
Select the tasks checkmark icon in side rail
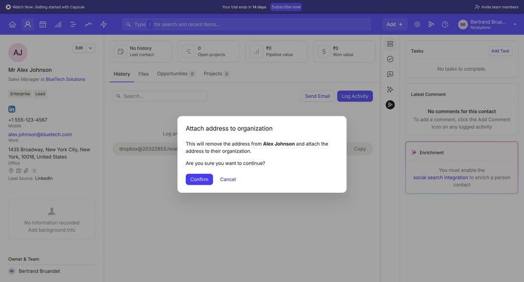(x=390, y=59)
